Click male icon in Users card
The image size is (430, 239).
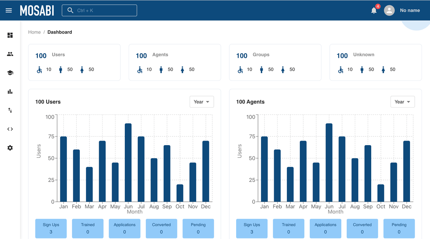[61, 70]
